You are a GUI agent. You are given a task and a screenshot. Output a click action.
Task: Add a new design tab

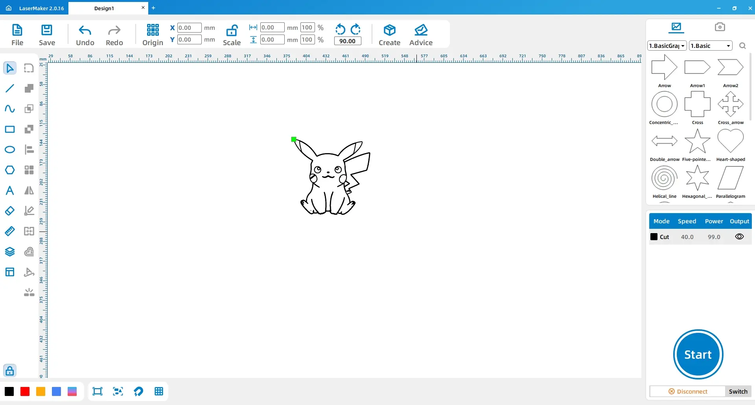(x=153, y=8)
